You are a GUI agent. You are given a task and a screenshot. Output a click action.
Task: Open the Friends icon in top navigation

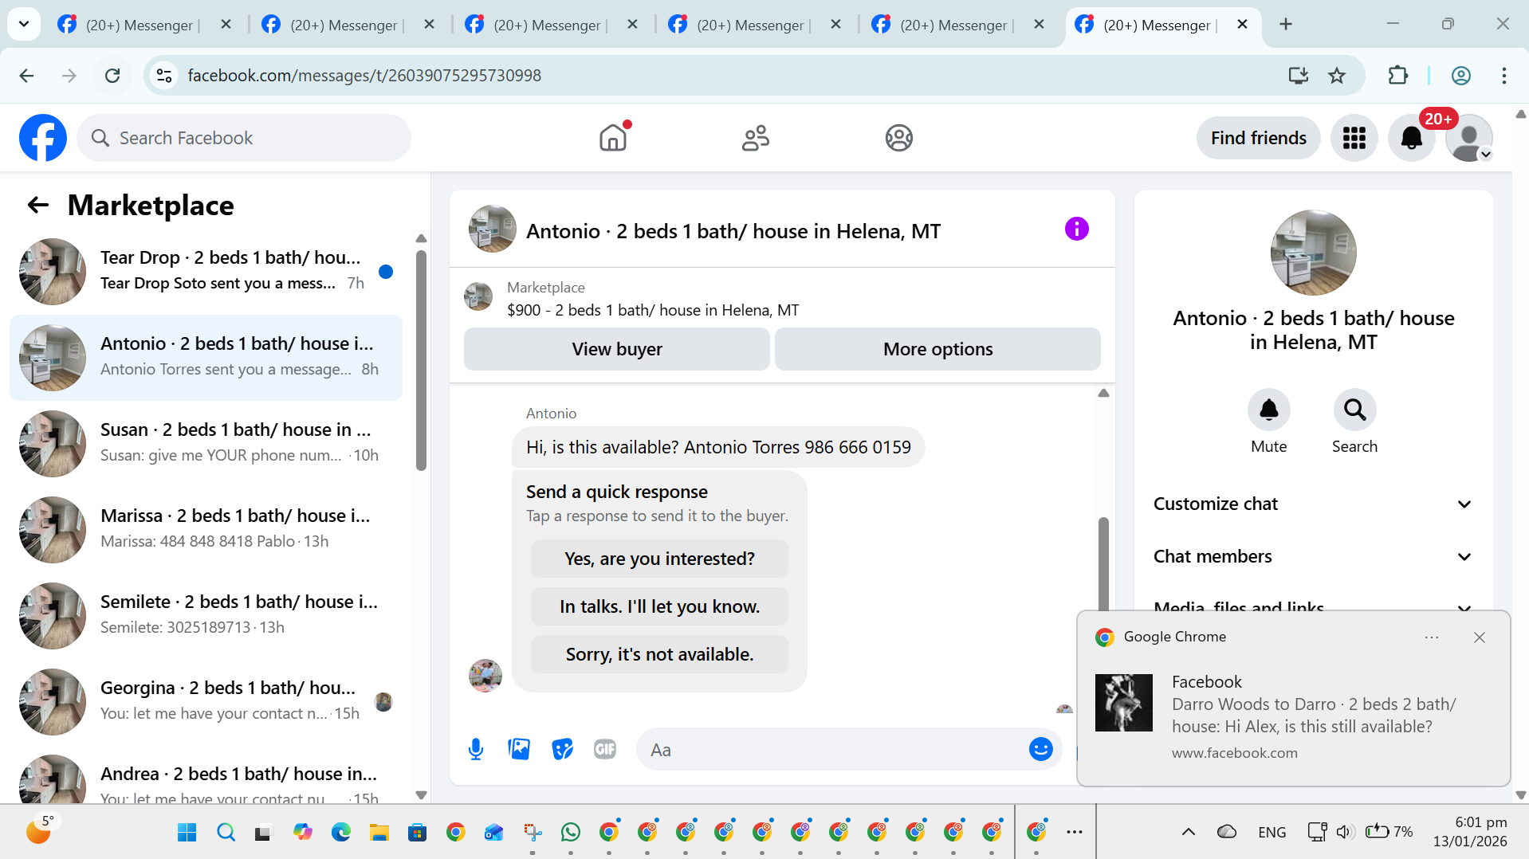[755, 138]
